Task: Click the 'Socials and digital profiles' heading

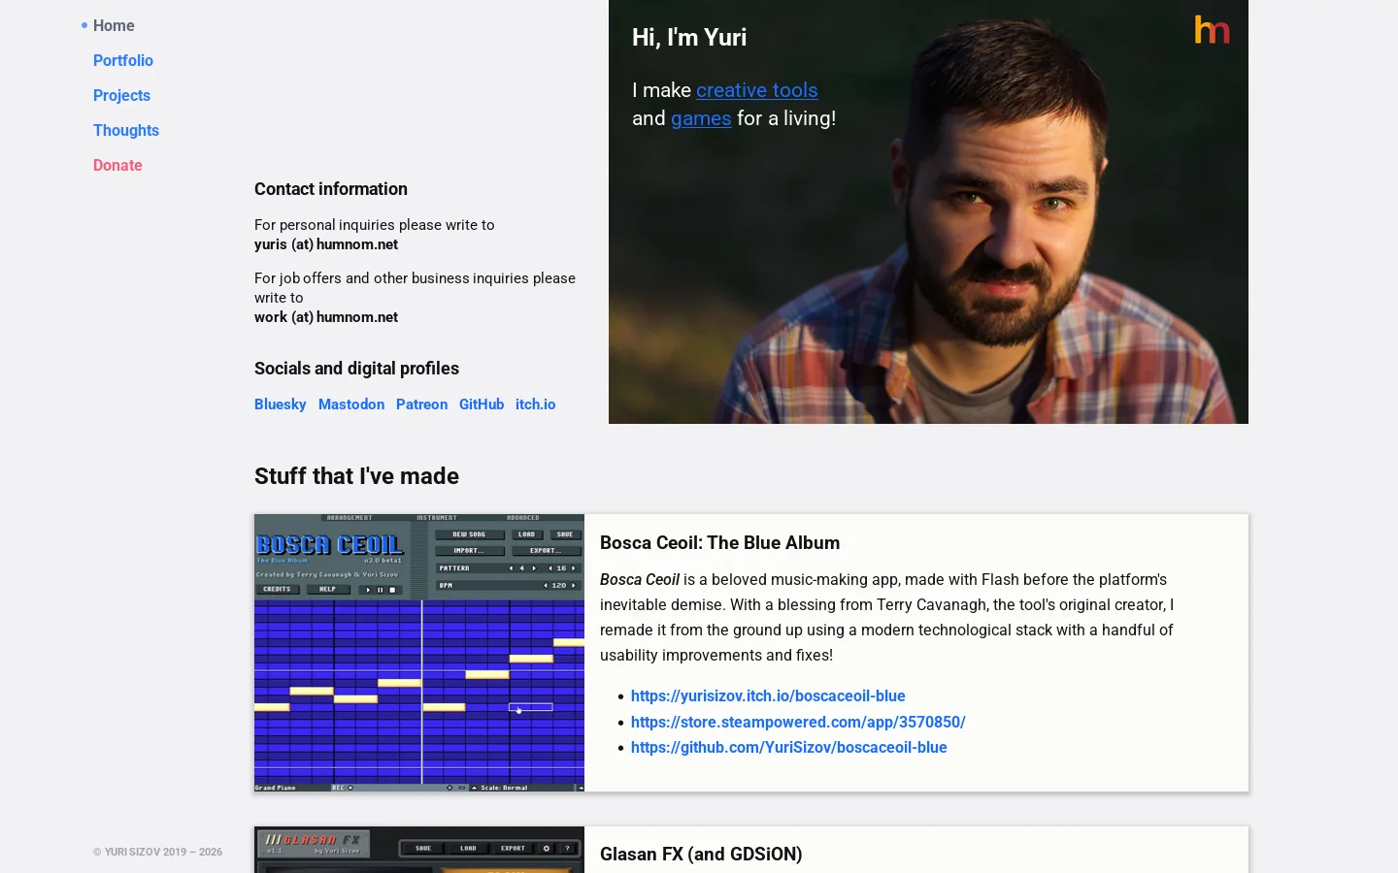Action: [x=356, y=369]
